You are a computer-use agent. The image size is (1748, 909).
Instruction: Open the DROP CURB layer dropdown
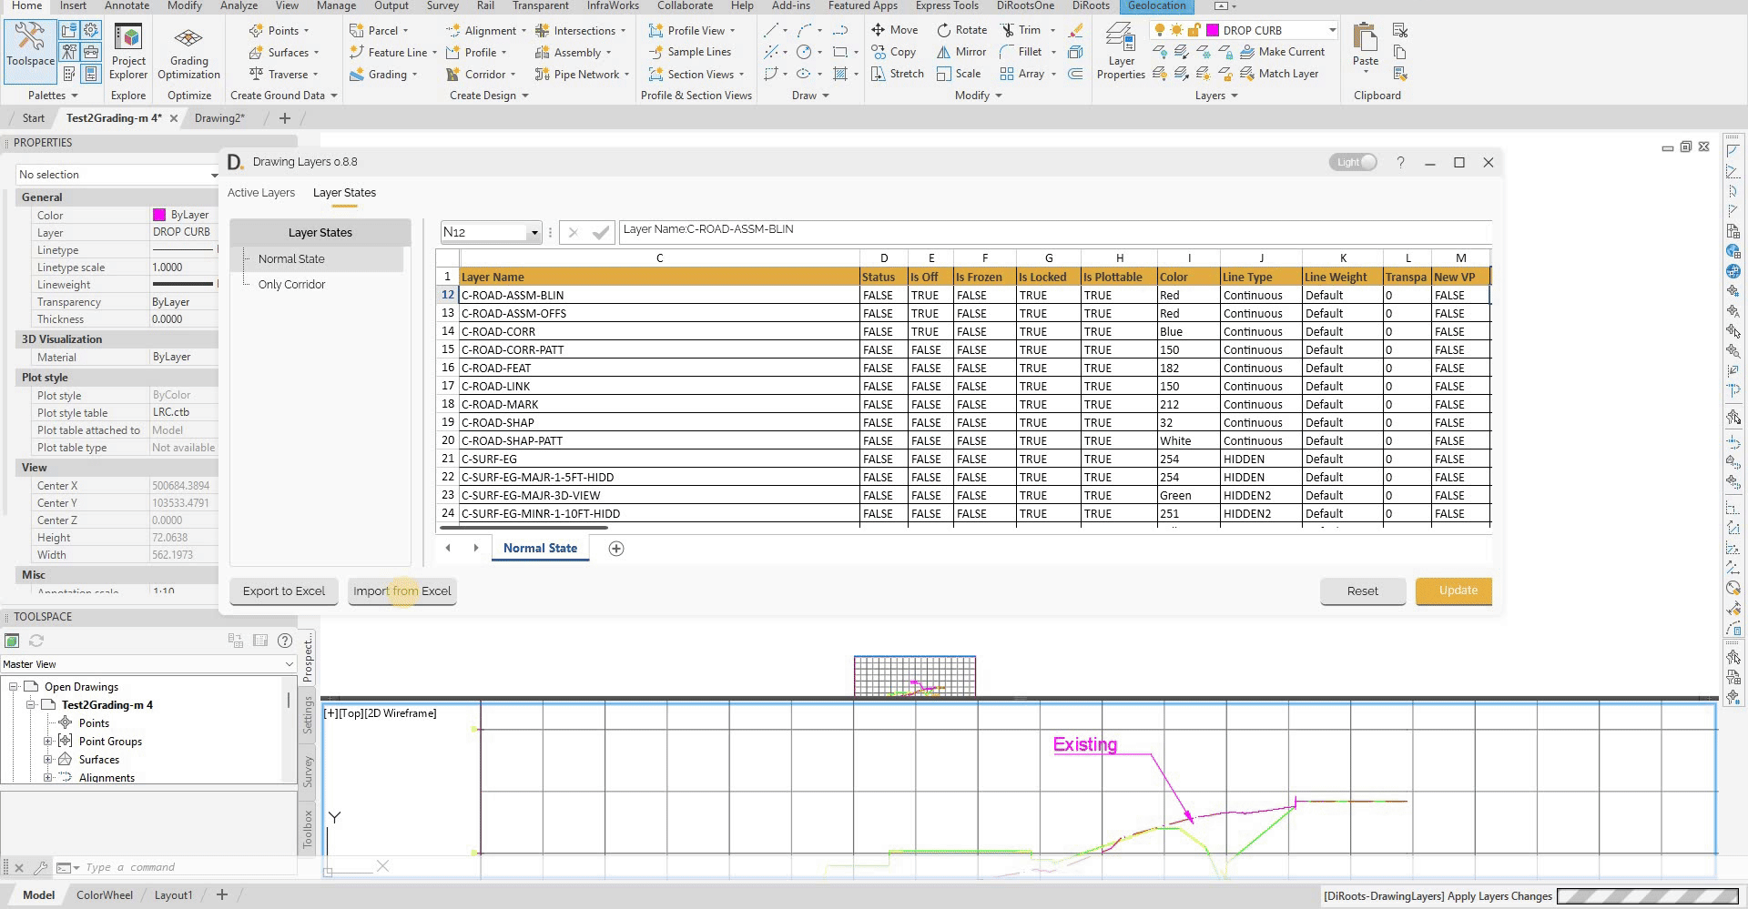[x=1331, y=30]
